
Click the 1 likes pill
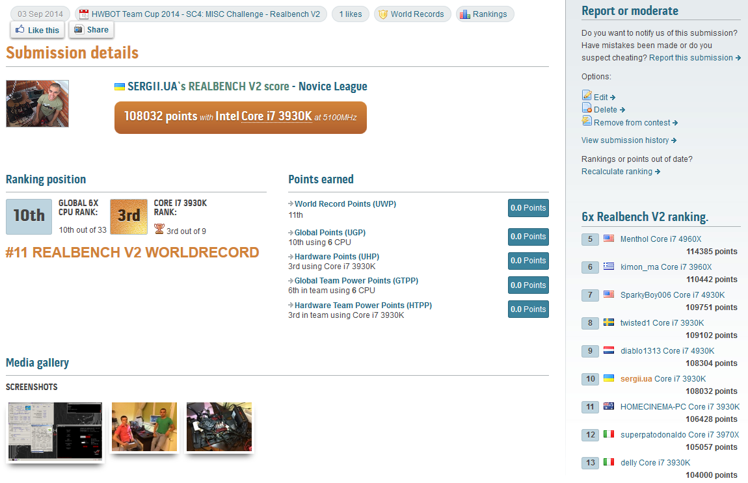tap(351, 14)
